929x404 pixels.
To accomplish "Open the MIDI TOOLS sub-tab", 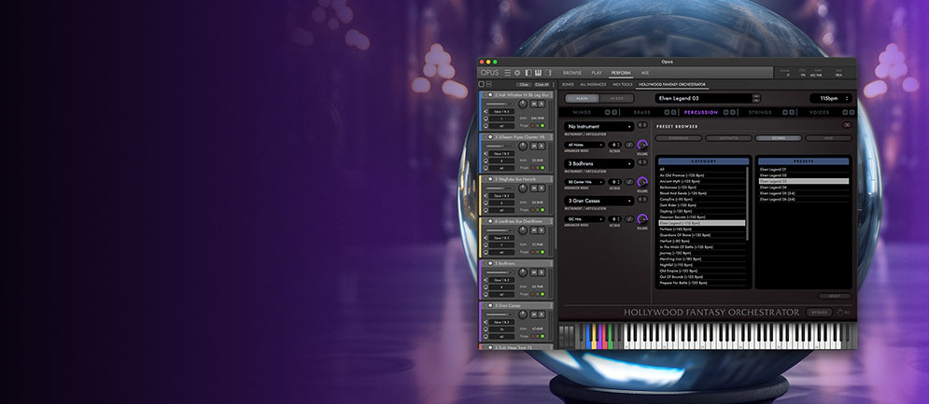I will tap(622, 85).
